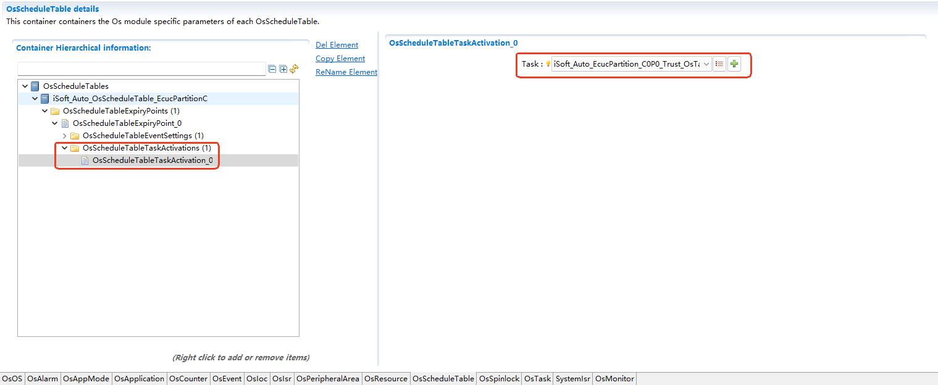
Task: Open the OsAlarm tab
Action: (x=43, y=379)
